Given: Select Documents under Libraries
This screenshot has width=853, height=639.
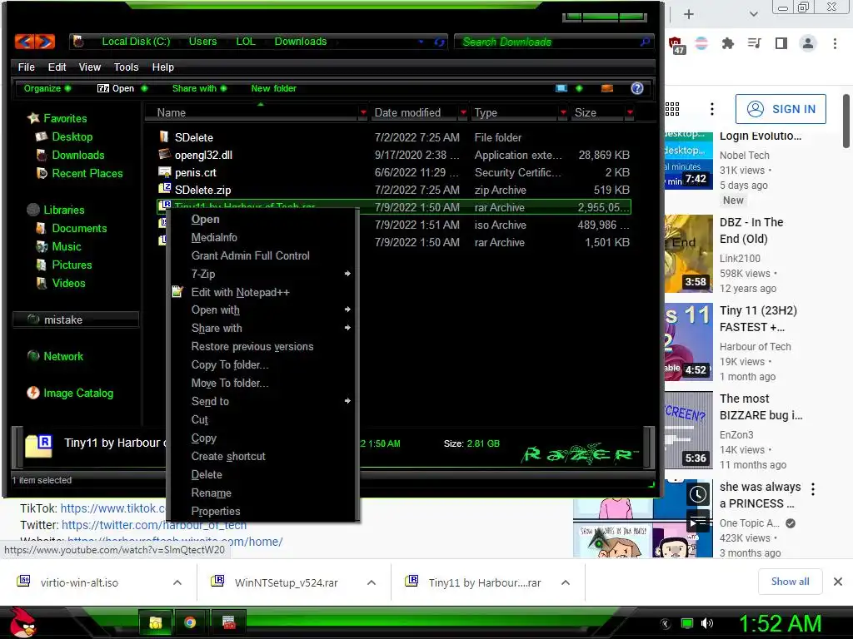Looking at the screenshot, I should pos(79,228).
